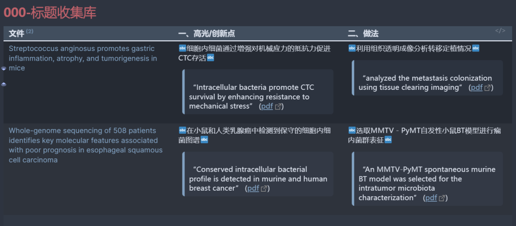Open pdf link in breast cancer quote

pyautogui.click(x=253, y=189)
